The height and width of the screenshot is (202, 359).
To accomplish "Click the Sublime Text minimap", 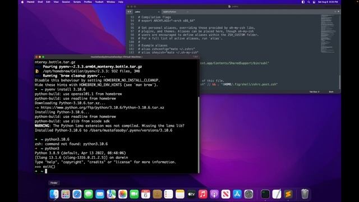I will (x=329, y=33).
